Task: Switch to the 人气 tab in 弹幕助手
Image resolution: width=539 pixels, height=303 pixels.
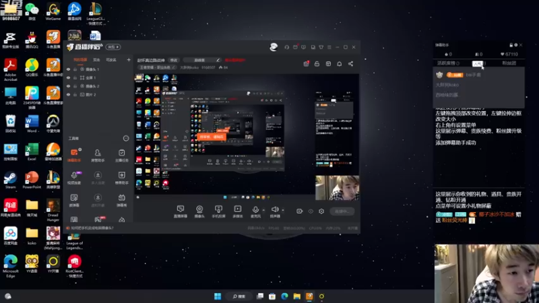Action: click(478, 63)
